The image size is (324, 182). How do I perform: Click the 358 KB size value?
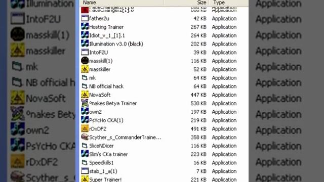click(198, 137)
